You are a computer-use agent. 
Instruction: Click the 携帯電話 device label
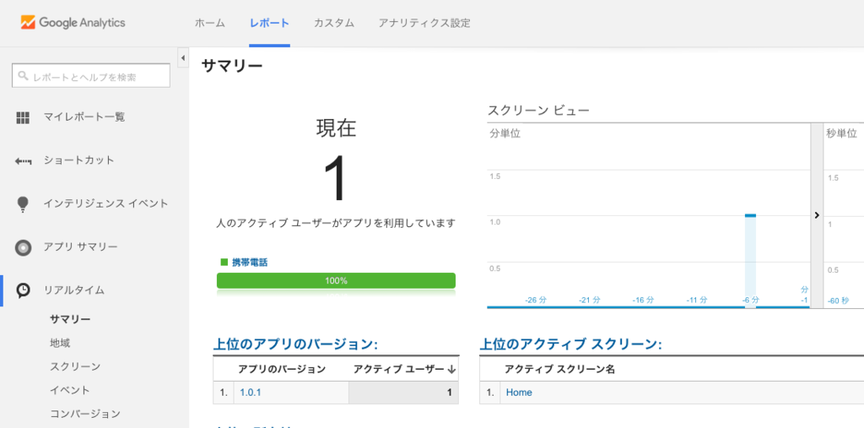250,263
